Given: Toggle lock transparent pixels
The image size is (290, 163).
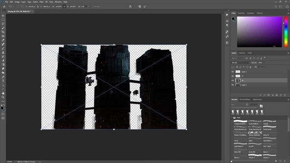Looking at the screenshot, I should click(237, 67).
